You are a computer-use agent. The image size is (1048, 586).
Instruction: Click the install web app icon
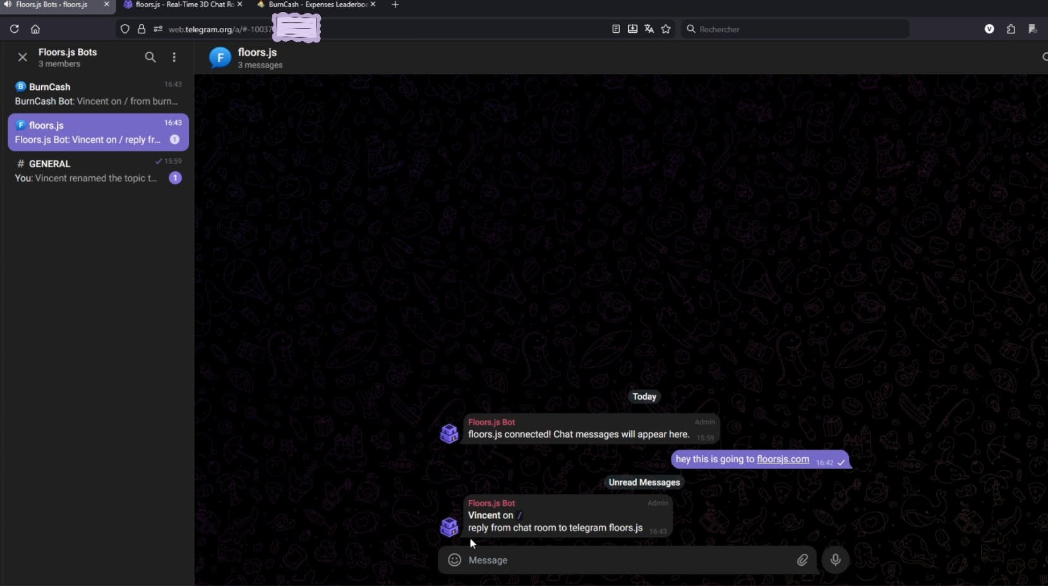point(632,29)
